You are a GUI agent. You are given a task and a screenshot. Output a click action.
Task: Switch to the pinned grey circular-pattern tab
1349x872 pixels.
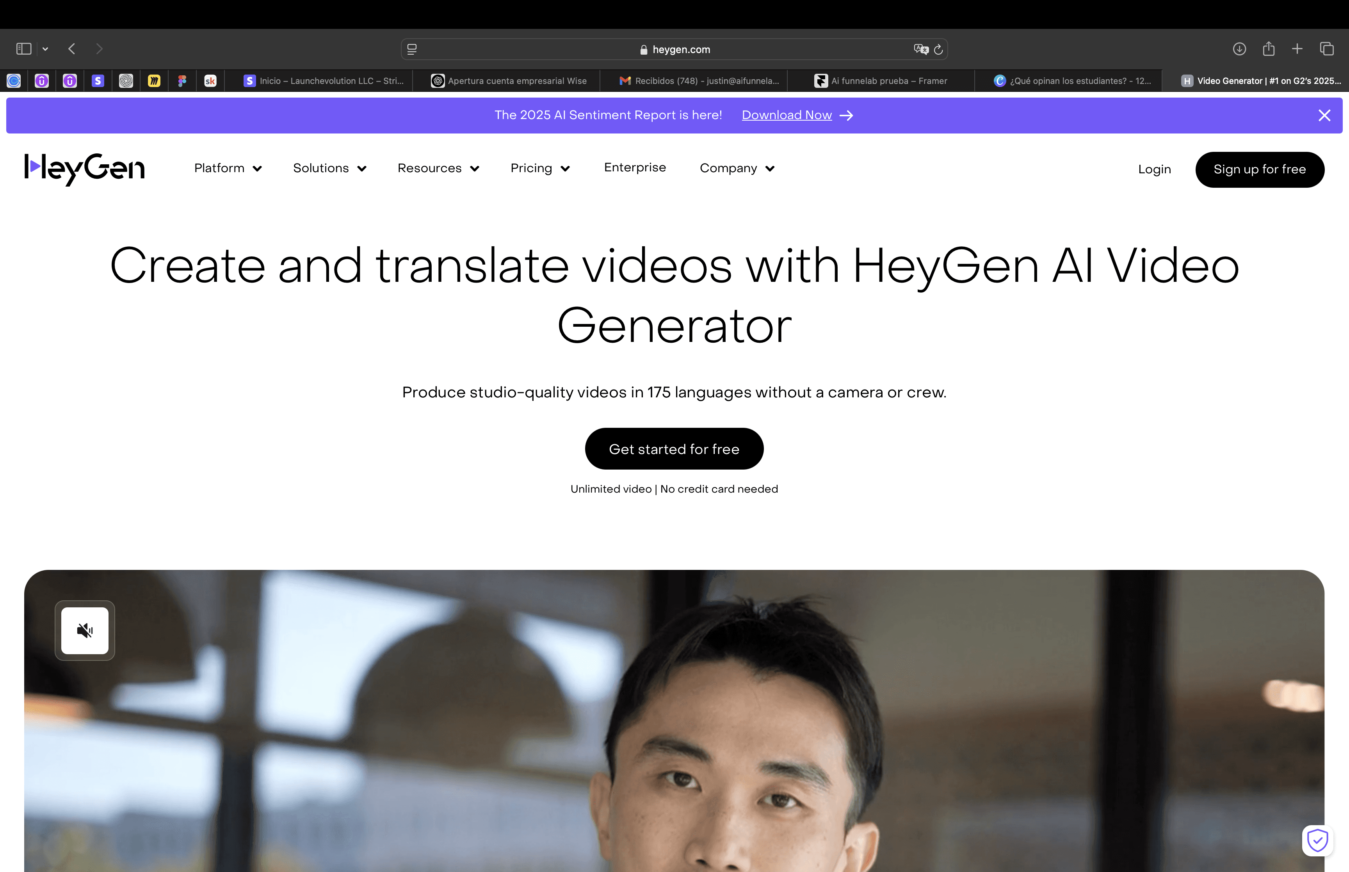[126, 81]
